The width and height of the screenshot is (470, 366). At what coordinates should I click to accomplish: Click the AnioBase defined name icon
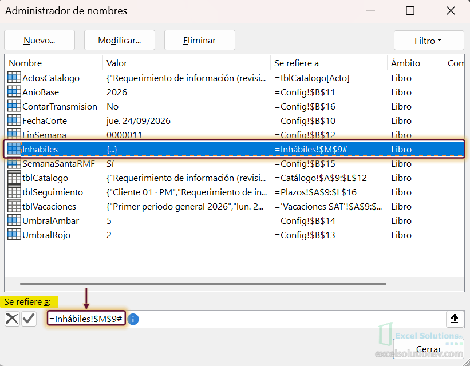click(x=14, y=92)
